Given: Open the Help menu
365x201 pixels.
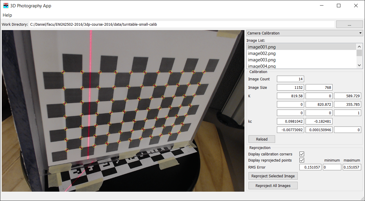Looking at the screenshot, I should coord(7,15).
